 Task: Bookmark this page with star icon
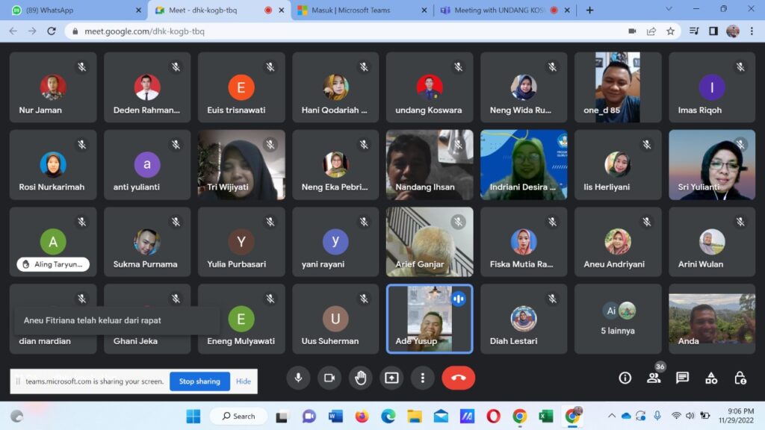coord(670,31)
